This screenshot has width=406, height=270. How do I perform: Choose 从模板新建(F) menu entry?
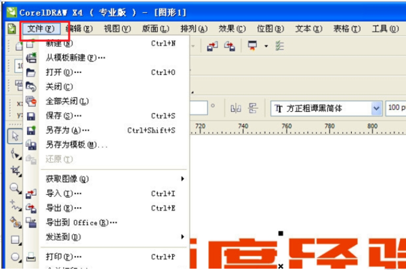(x=106, y=58)
